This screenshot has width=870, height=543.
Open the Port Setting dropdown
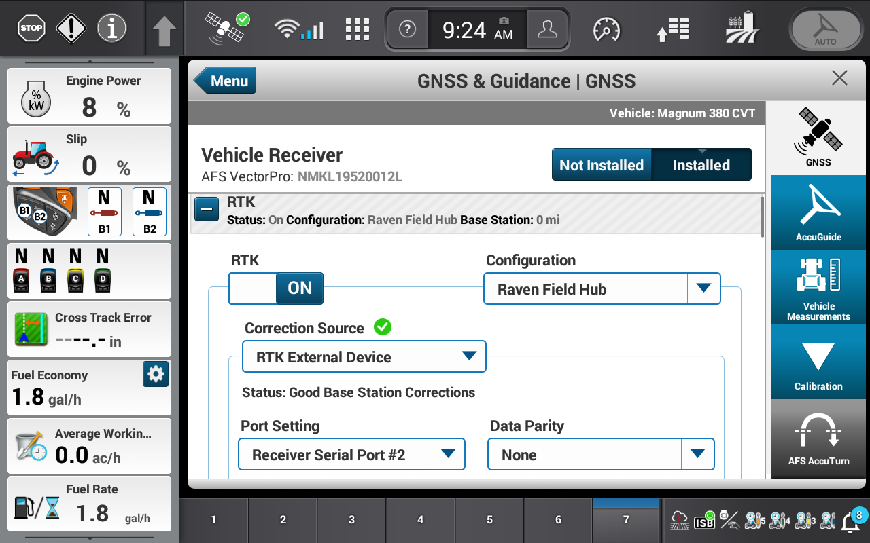(351, 455)
